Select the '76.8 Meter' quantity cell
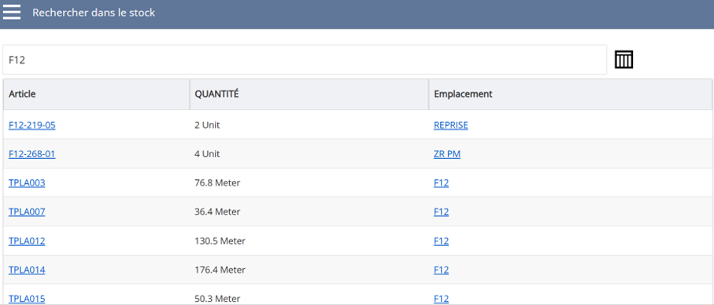Image resolution: width=714 pixels, height=305 pixels. (x=309, y=182)
